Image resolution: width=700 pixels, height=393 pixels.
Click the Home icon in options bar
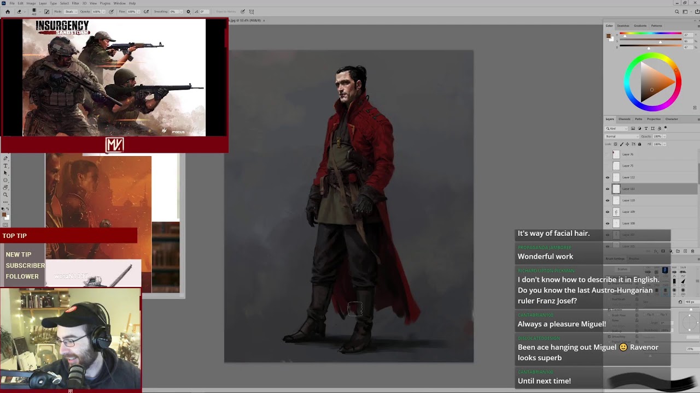[8, 11]
